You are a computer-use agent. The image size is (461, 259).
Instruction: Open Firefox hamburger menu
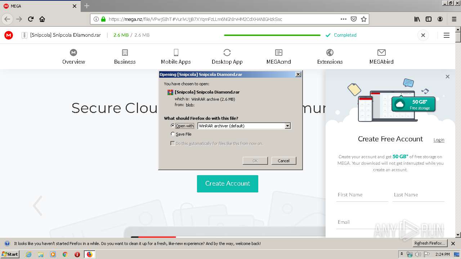click(x=454, y=19)
